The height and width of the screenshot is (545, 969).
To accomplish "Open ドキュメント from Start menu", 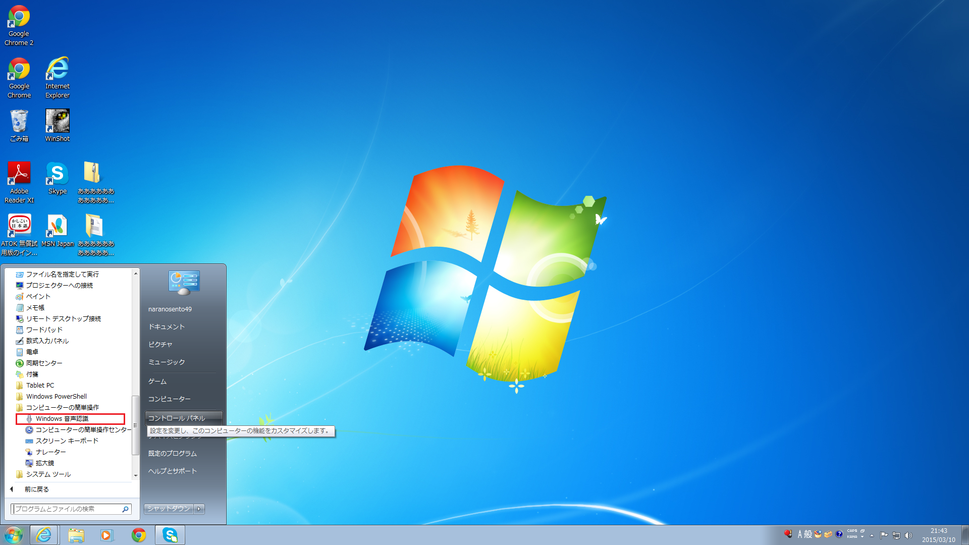I will [167, 327].
